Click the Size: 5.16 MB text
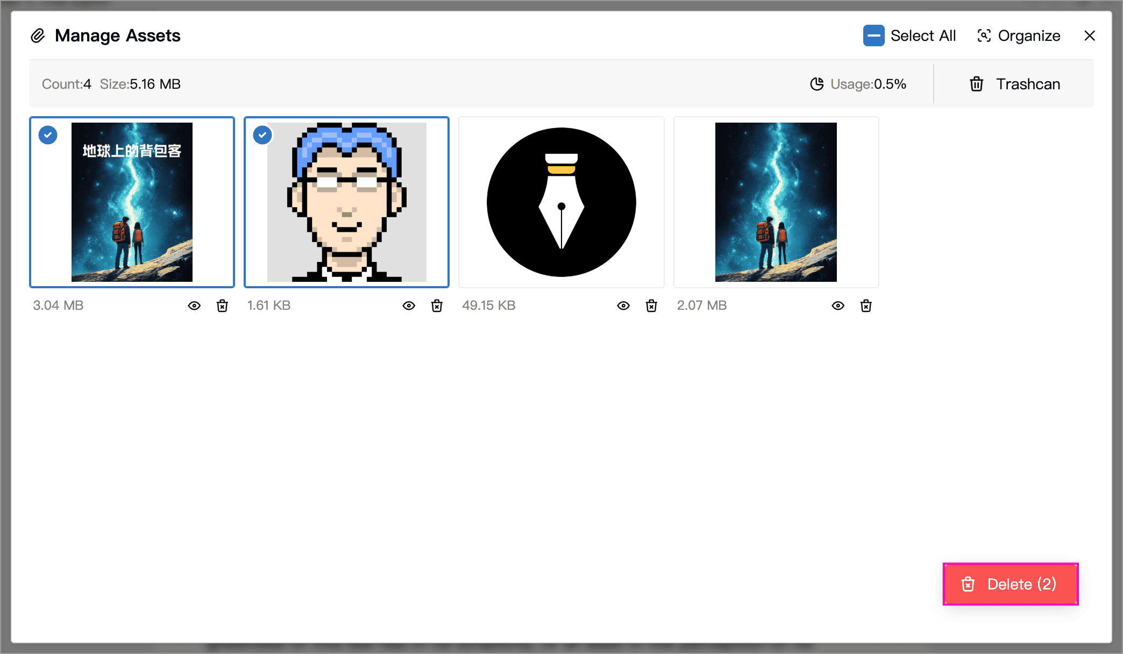Screen dimensions: 1123x654 click(140, 84)
